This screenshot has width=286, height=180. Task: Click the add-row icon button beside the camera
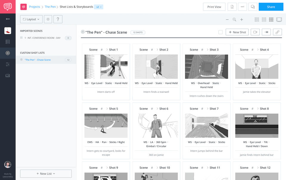point(266,32)
